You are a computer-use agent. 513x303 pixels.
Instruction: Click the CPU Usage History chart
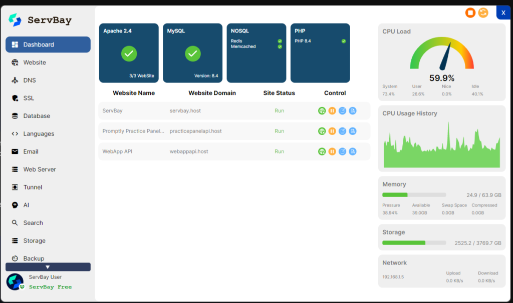point(442,144)
